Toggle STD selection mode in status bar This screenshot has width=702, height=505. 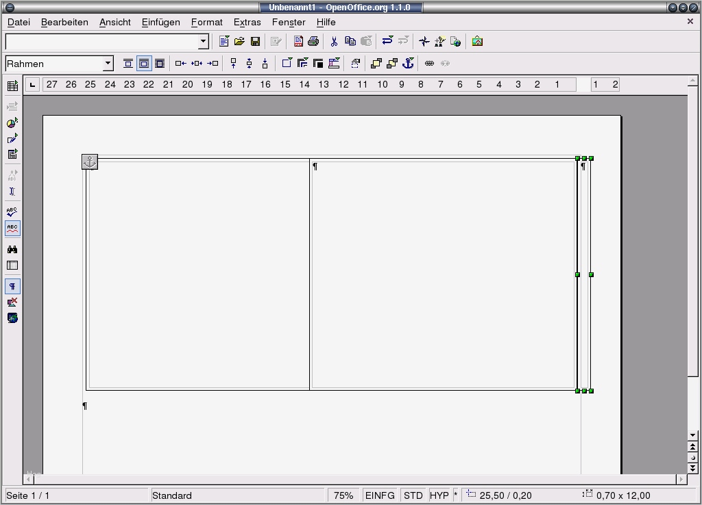(413, 495)
